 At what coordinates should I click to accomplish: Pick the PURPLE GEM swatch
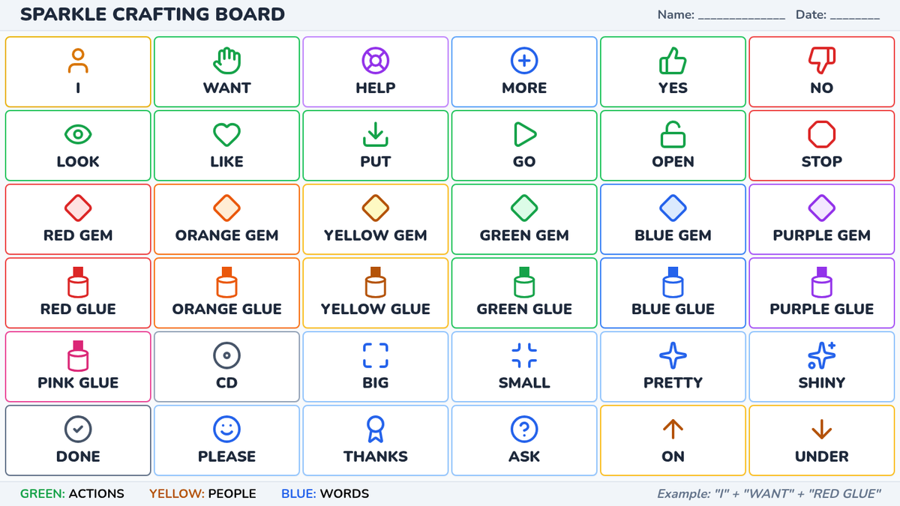click(x=821, y=208)
